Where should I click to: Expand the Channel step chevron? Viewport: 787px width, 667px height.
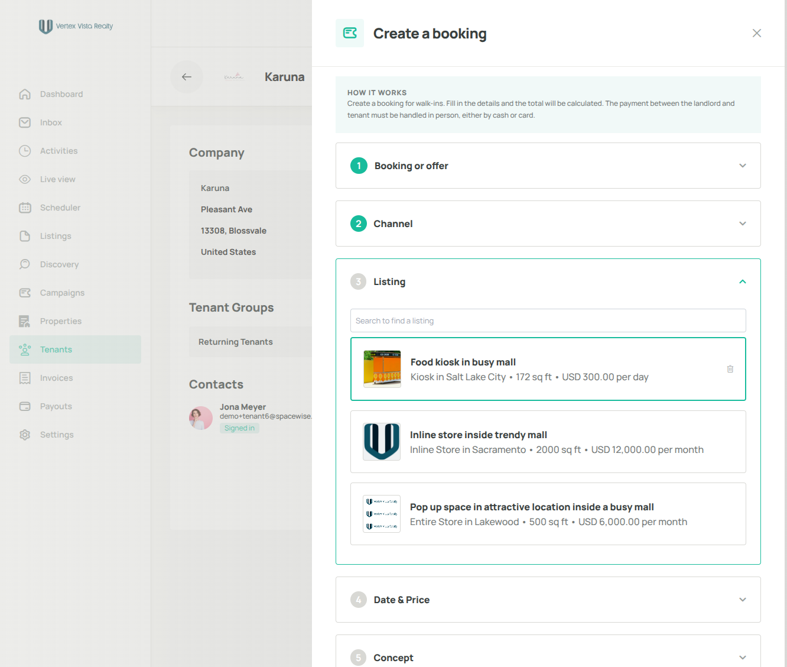click(x=743, y=224)
